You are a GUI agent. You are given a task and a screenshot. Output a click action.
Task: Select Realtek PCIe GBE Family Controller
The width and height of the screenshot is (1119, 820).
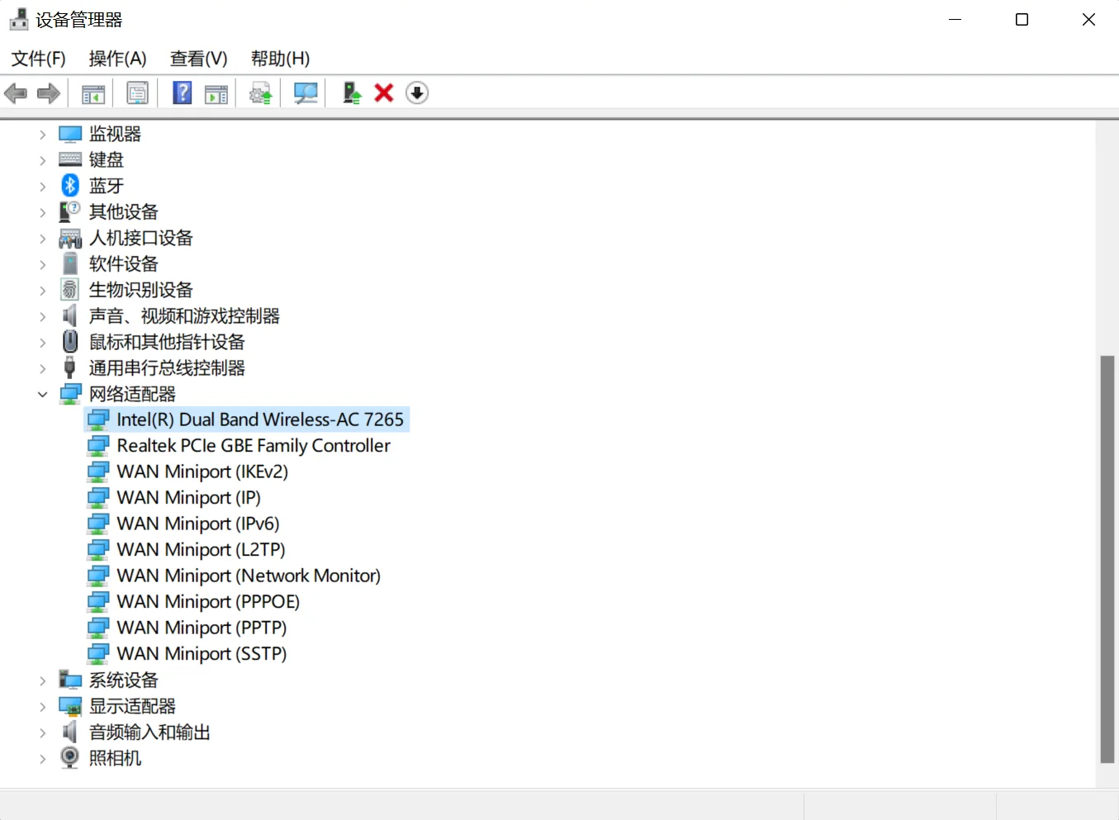pos(254,445)
